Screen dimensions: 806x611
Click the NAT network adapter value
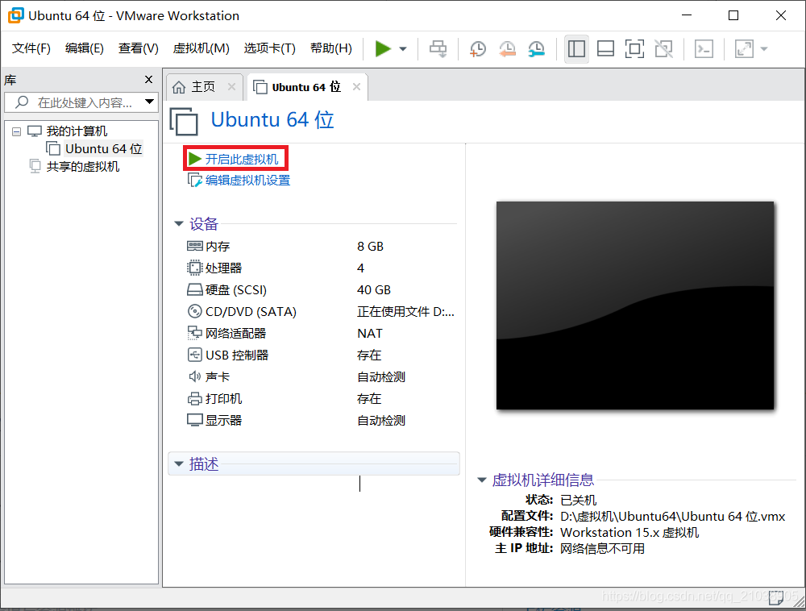pyautogui.click(x=370, y=334)
